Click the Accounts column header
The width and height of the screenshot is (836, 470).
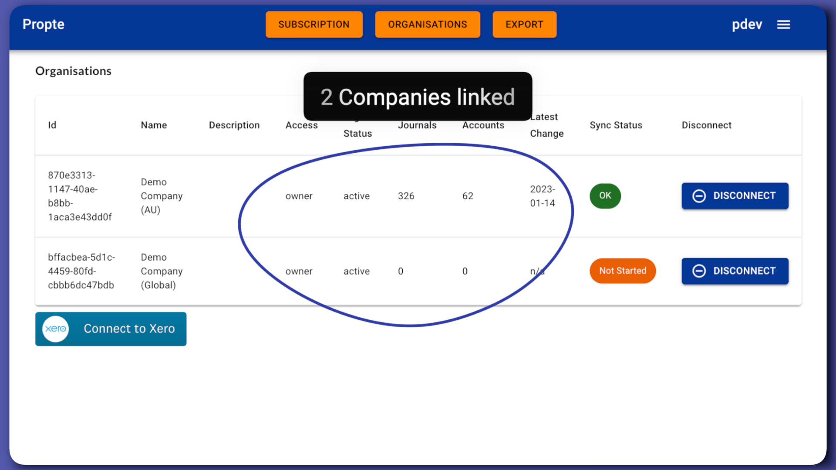pyautogui.click(x=482, y=125)
